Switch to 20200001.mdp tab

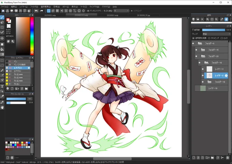pyautogui.click(x=50, y=15)
